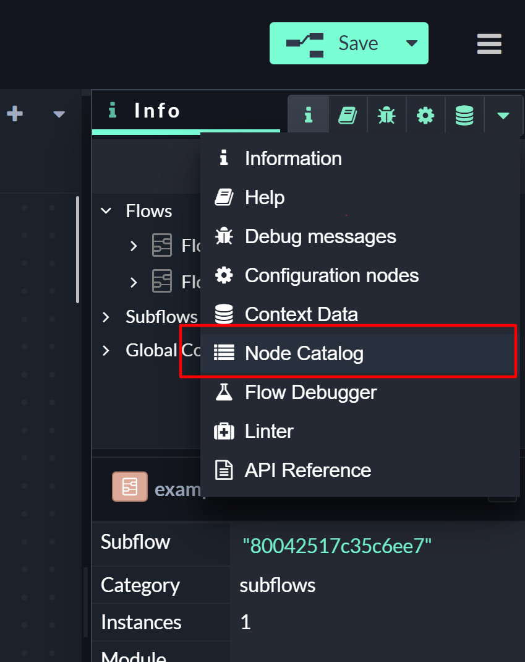Click the plus icon to add flow
The width and height of the screenshot is (525, 662).
[x=15, y=114]
